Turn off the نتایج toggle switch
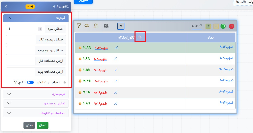Image resolution: width=253 pixels, height=133 pixels. (x=30, y=82)
